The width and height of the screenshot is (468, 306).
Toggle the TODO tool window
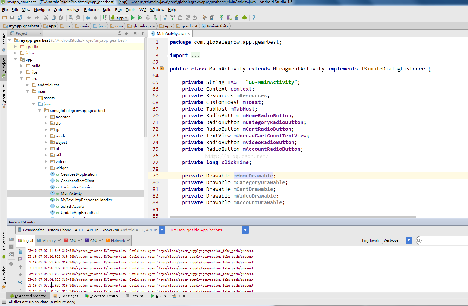pyautogui.click(x=179, y=296)
